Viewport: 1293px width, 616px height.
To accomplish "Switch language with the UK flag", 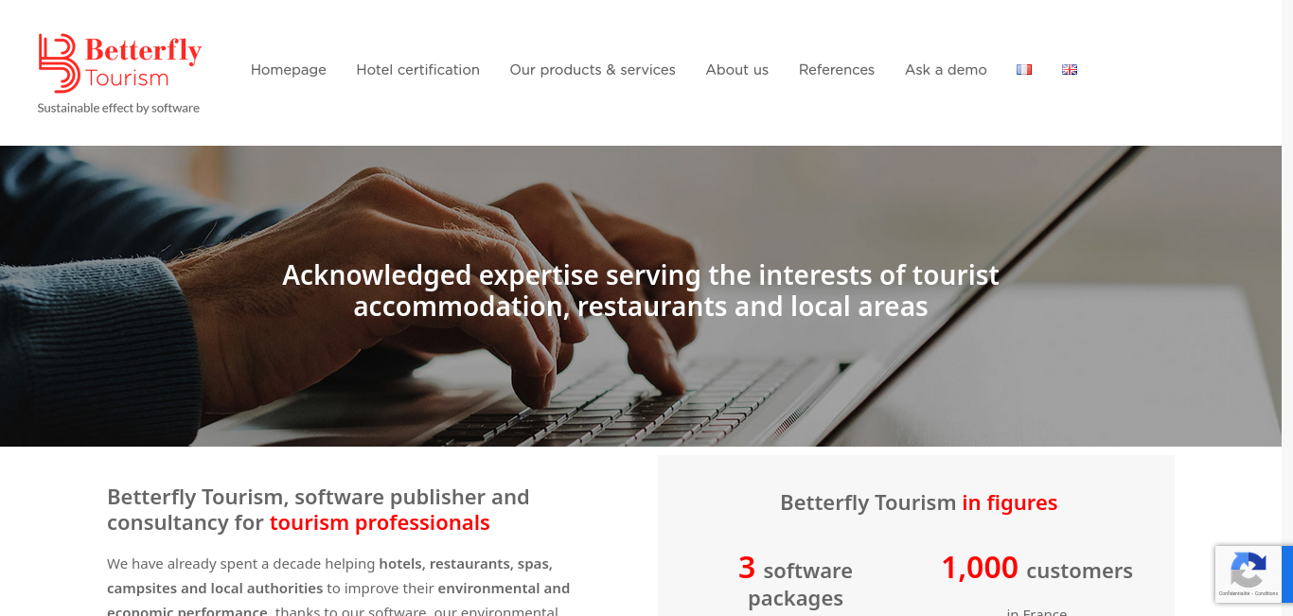I will [x=1070, y=69].
